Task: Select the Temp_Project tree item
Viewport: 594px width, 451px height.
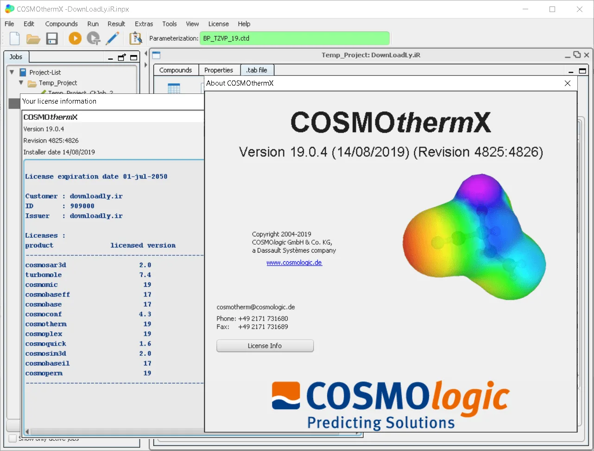Action: coord(58,83)
